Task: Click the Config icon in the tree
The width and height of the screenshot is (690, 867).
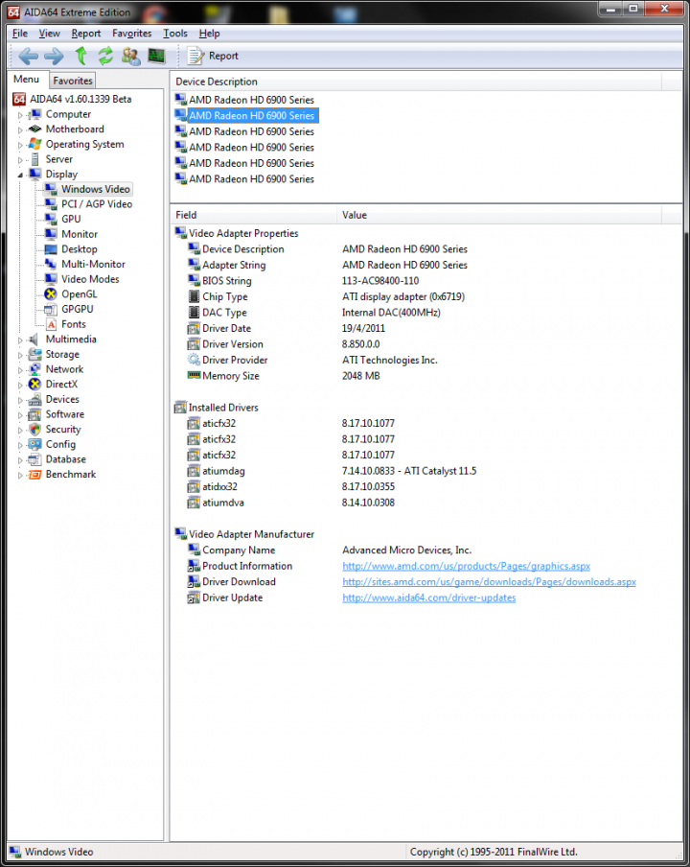Action: [34, 444]
